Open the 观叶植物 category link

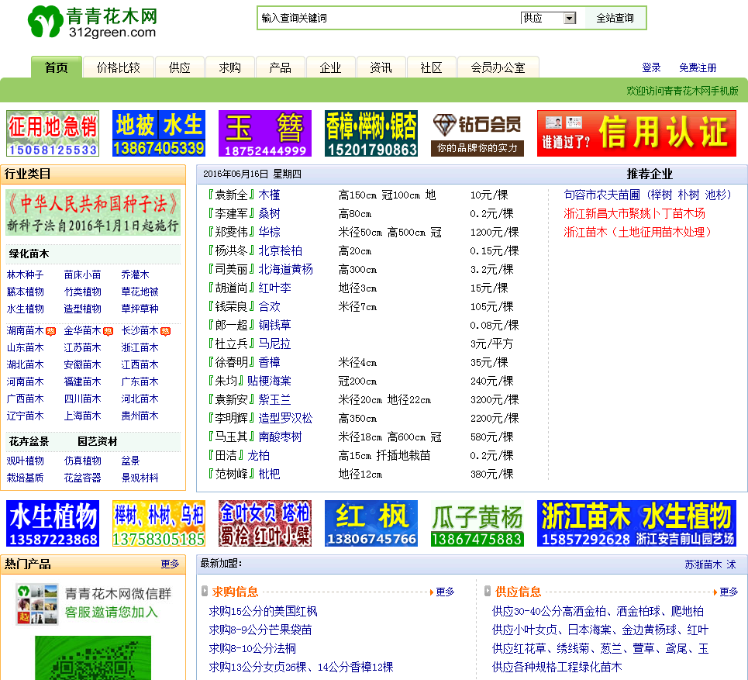tap(26, 461)
